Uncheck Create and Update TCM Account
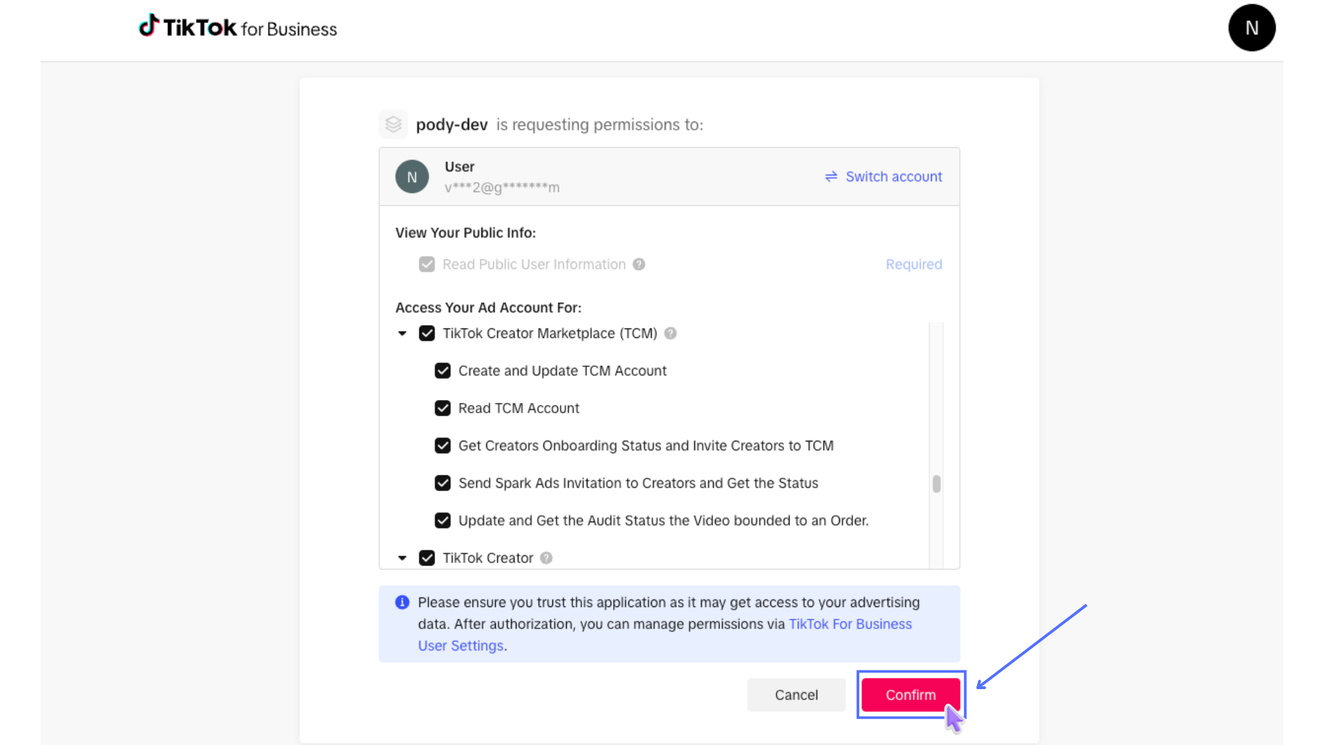Image resolution: width=1324 pixels, height=745 pixels. (x=443, y=371)
